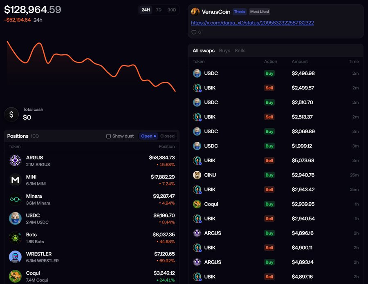Click the Sell tag on the $2,499.57 swap
Screen dimensions: 368x284
click(269, 88)
